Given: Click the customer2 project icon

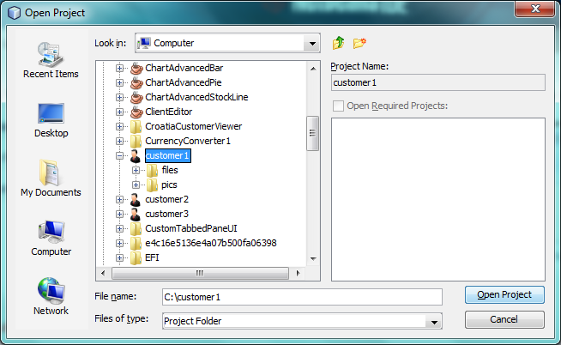Looking at the screenshot, I should (x=136, y=199).
